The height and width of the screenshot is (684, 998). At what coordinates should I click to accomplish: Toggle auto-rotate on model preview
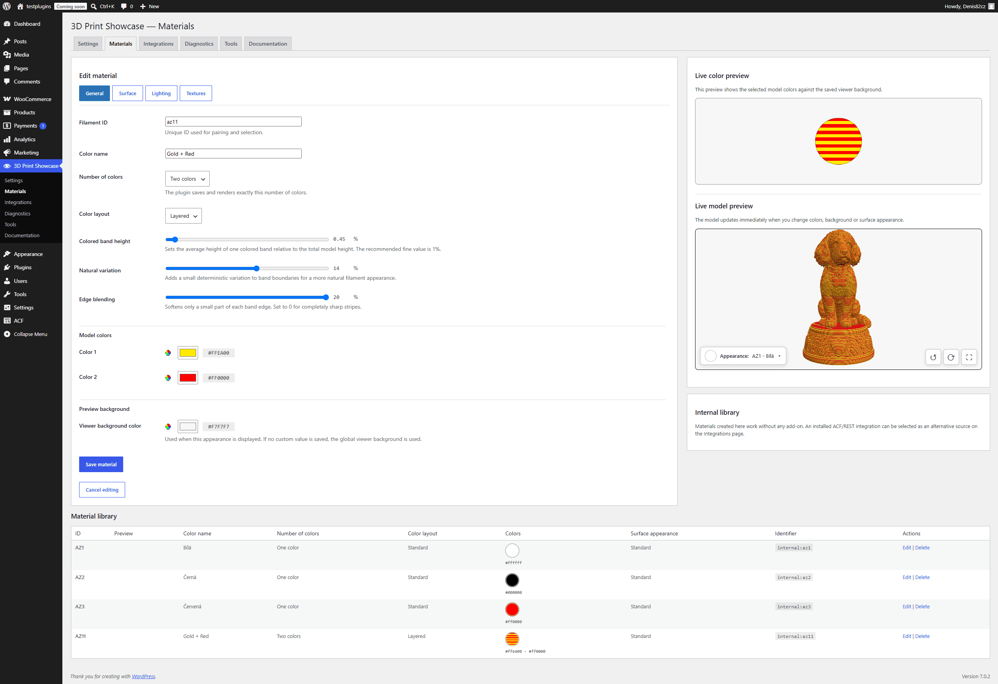[x=951, y=357]
